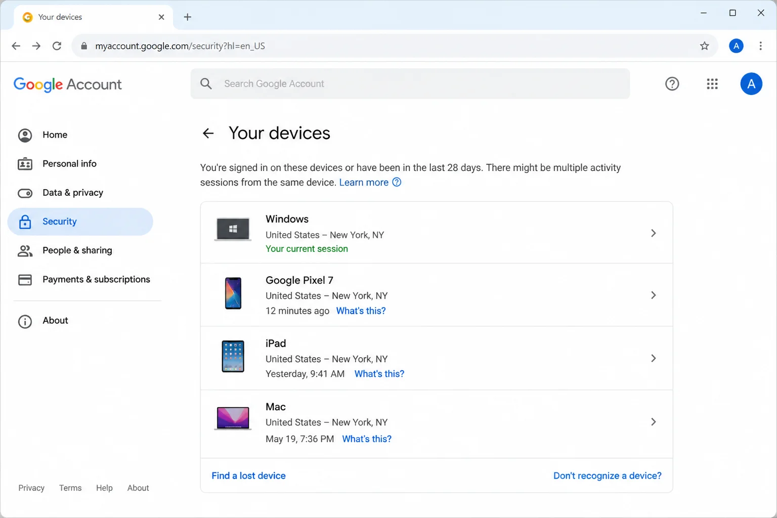Image resolution: width=777 pixels, height=518 pixels.
Task: Click the Payments credit card icon
Action: [x=25, y=280]
